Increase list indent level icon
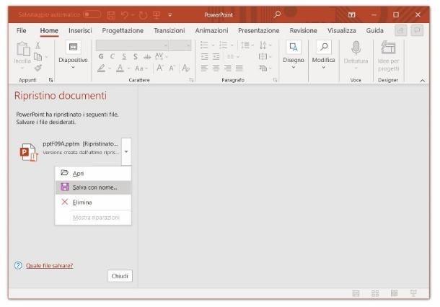Screen dimensions: 440x307 coord(216,57)
